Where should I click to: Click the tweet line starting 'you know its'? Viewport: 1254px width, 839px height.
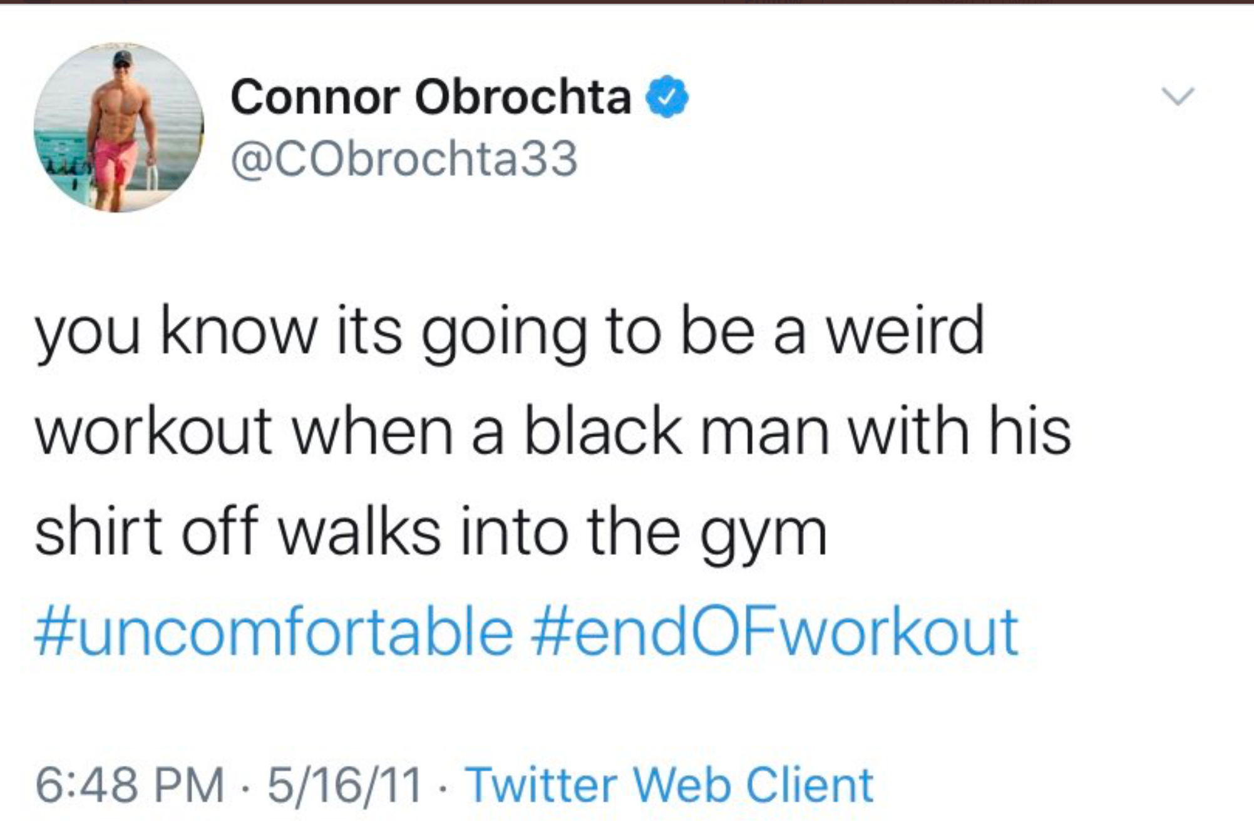coord(510,333)
